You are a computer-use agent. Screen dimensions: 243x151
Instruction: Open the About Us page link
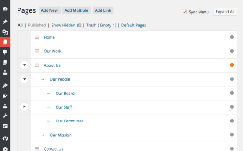(x=52, y=65)
